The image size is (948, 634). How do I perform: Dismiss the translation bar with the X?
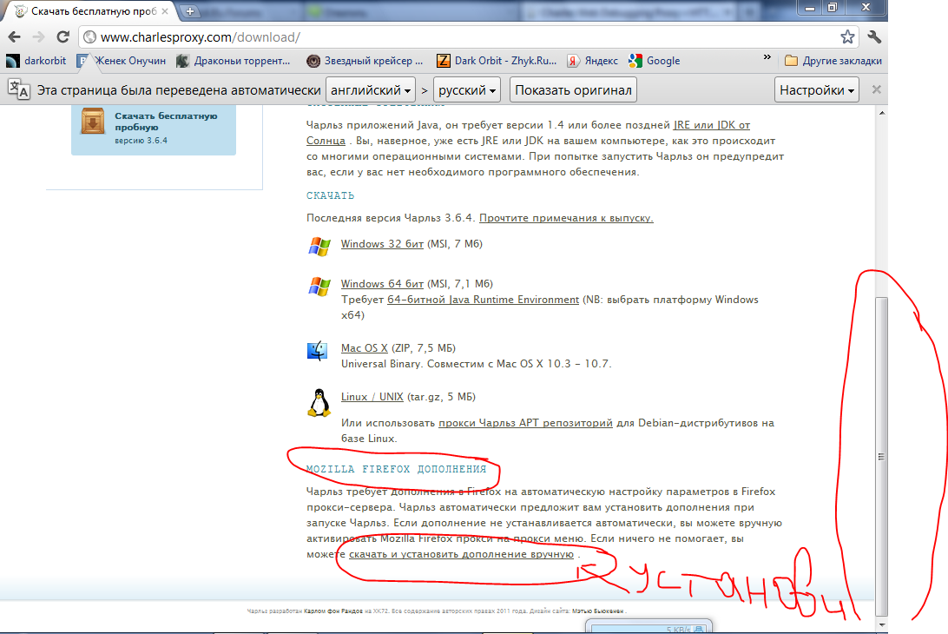click(876, 89)
